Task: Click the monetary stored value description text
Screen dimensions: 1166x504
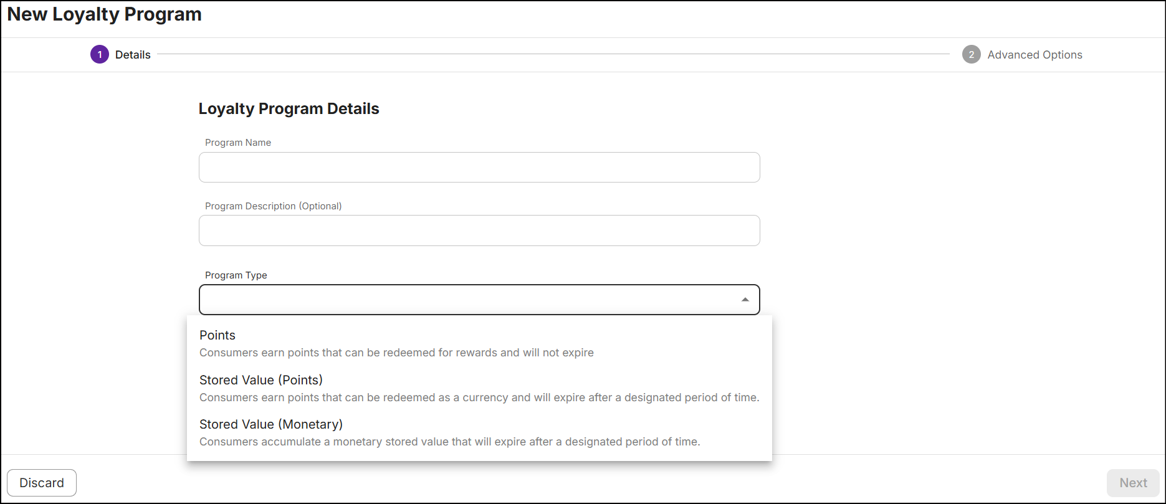Action: [x=449, y=442]
